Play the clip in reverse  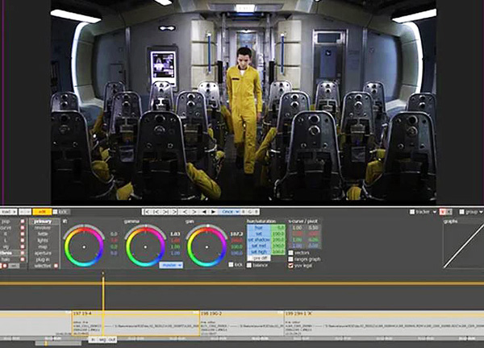[204, 212]
